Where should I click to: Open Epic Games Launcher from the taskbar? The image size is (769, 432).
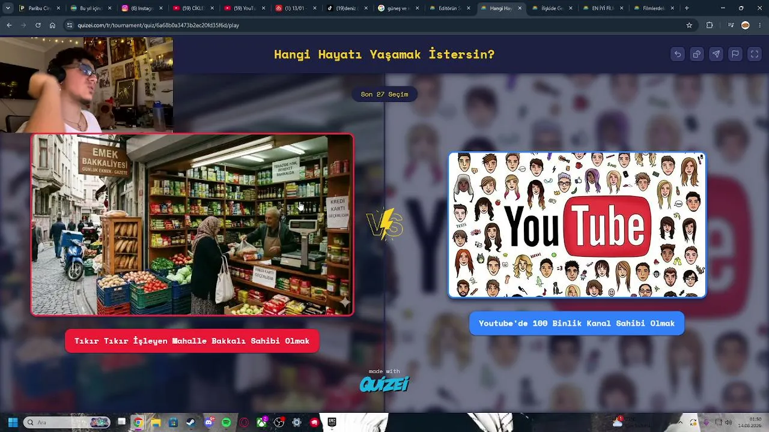[332, 422]
